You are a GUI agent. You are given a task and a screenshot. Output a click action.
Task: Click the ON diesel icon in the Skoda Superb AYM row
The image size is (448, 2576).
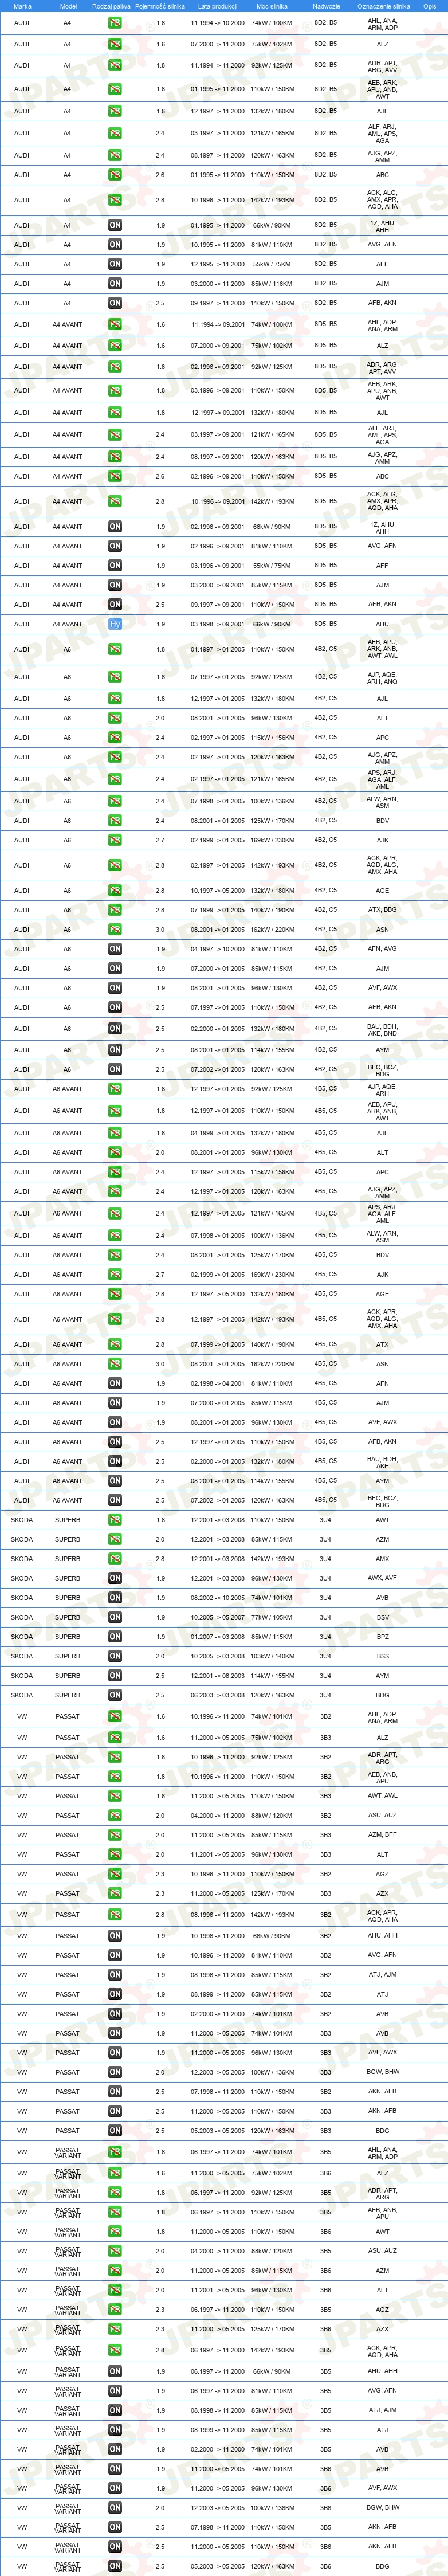tap(115, 1676)
